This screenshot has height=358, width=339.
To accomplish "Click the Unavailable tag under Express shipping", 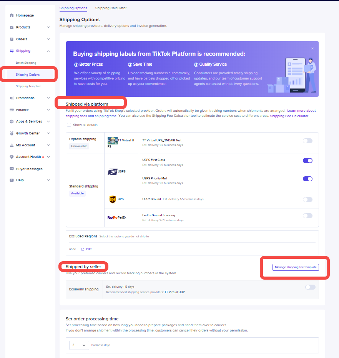I will click(x=79, y=146).
